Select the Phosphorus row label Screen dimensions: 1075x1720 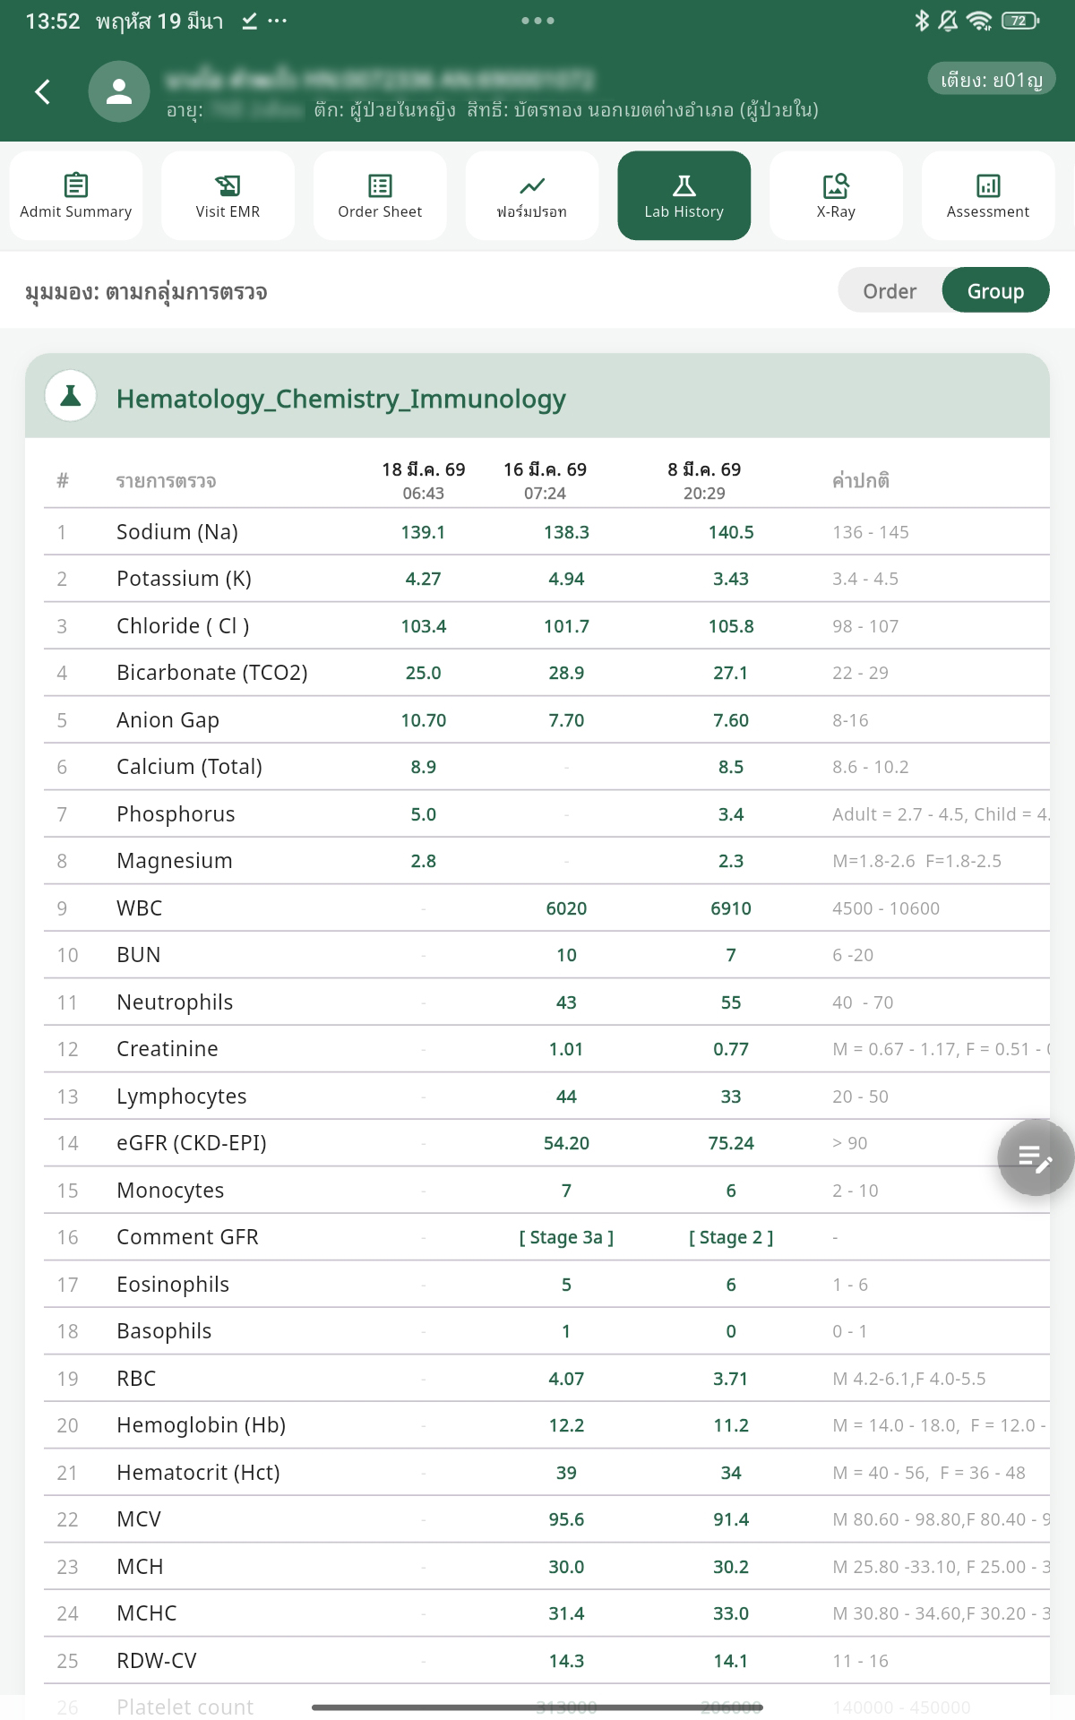(x=176, y=814)
